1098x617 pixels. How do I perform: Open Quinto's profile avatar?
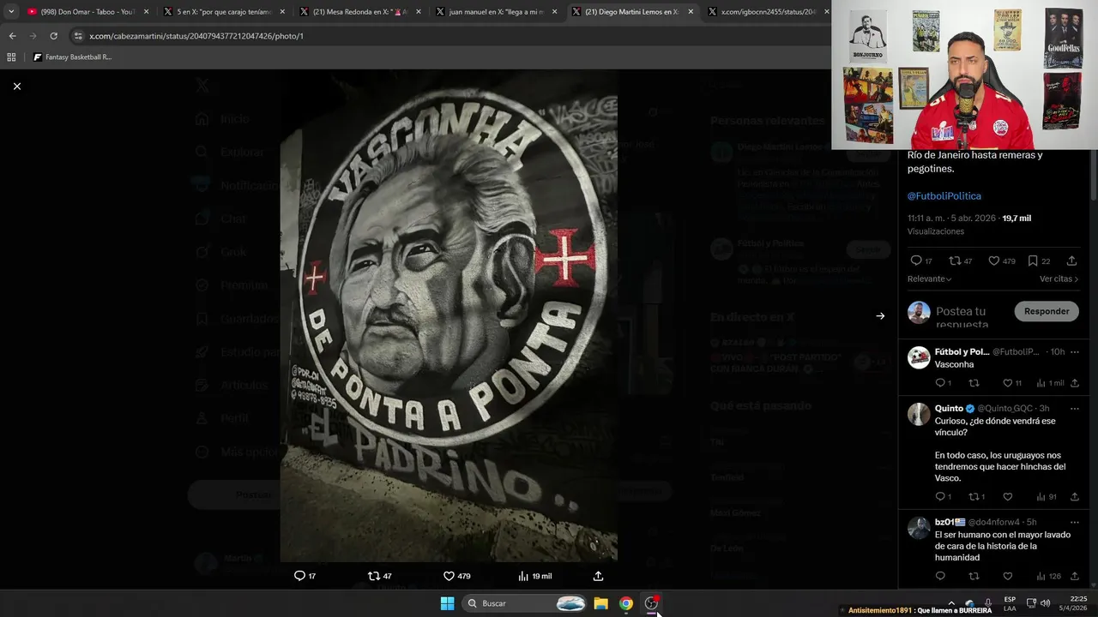pos(919,414)
